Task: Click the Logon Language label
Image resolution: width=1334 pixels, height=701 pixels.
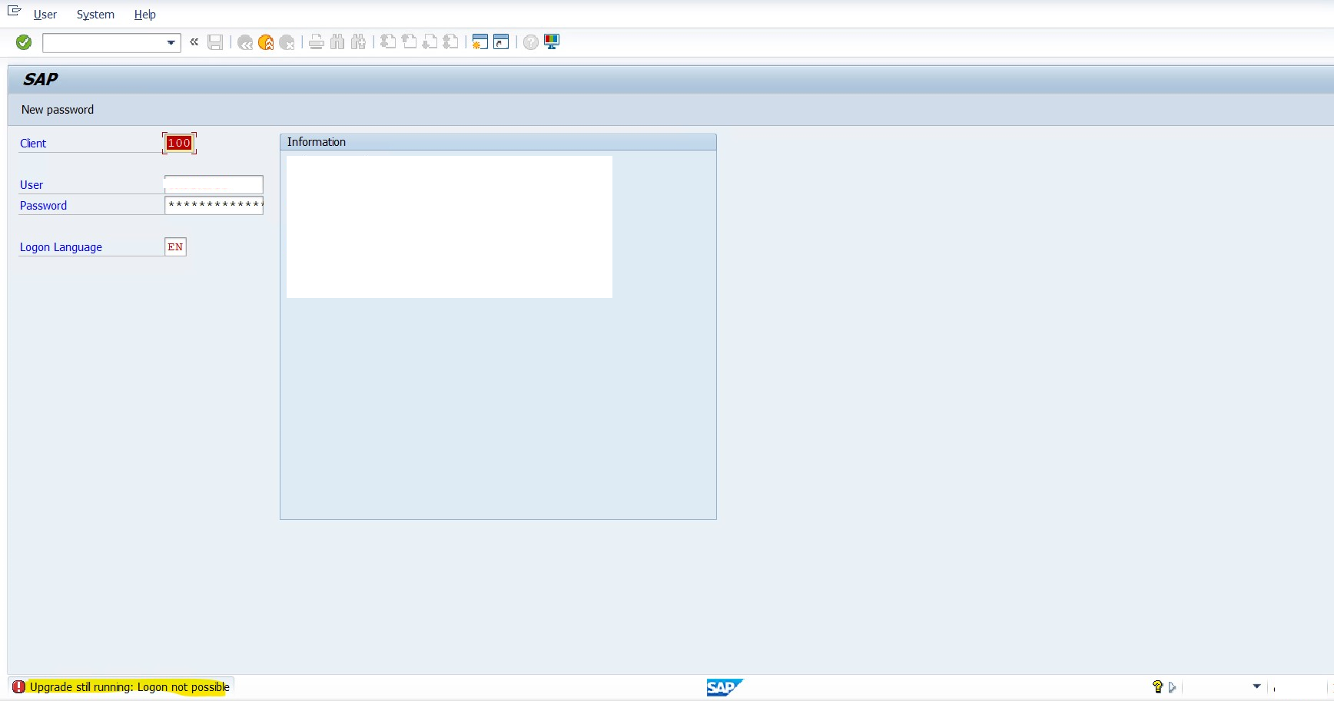Action: click(x=61, y=247)
